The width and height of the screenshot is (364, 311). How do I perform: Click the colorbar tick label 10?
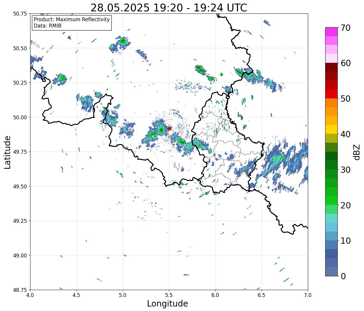[x=345, y=240]
